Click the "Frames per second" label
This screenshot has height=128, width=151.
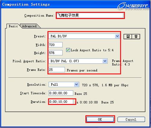(82, 70)
